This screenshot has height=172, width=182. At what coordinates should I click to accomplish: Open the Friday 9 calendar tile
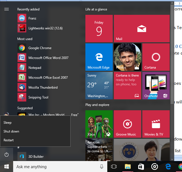point(99,29)
